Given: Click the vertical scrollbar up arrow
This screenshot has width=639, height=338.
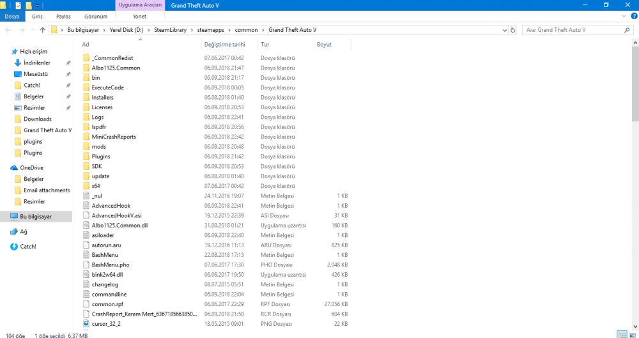Looking at the screenshot, I should coord(635,42).
